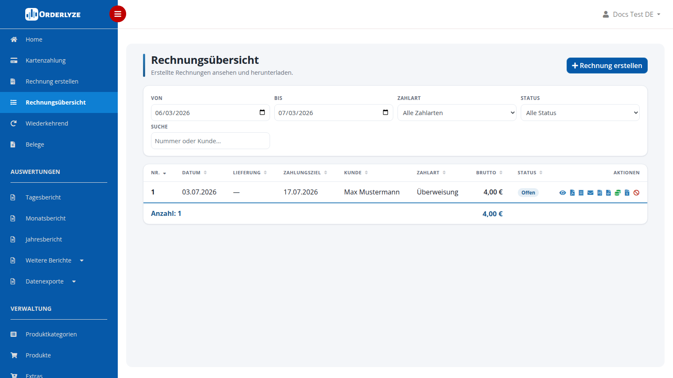Image resolution: width=673 pixels, height=378 pixels.
Task: Cancel invoice 1 with red ban icon
Action: tap(636, 192)
